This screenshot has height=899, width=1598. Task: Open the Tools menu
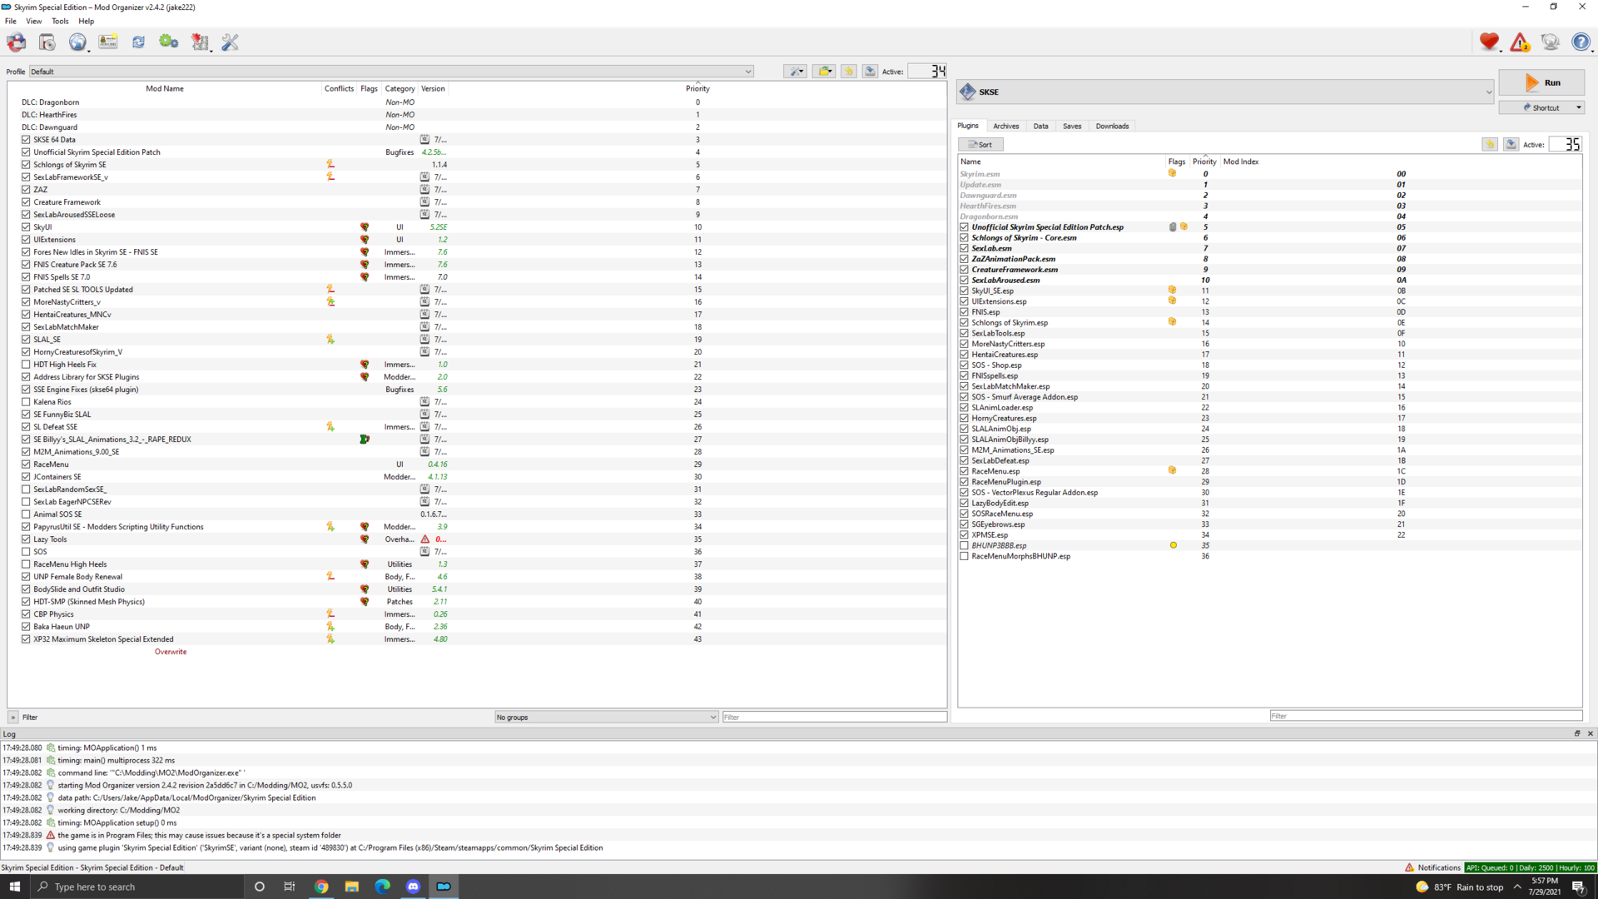tap(61, 21)
